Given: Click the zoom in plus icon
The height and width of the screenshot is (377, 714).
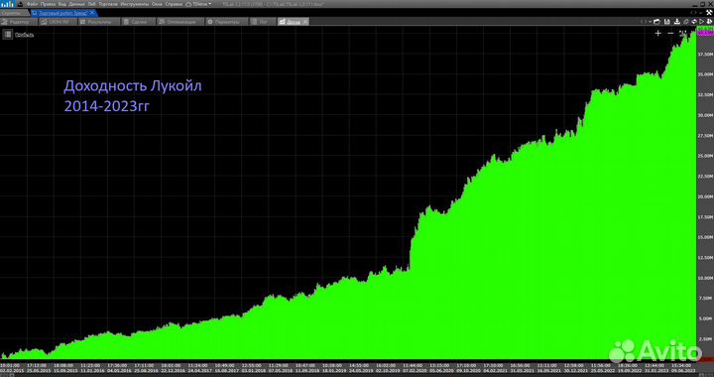Looking at the screenshot, I should pos(658,34).
